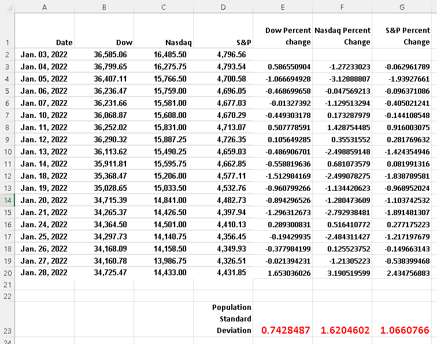Select S&P percent change -0.538399468

402,261
